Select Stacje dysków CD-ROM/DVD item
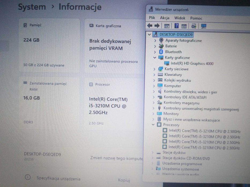This screenshot has height=187, width=250. 186,158
